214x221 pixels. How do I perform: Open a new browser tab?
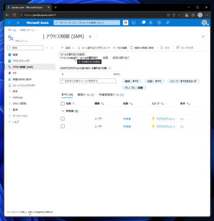[56, 8]
